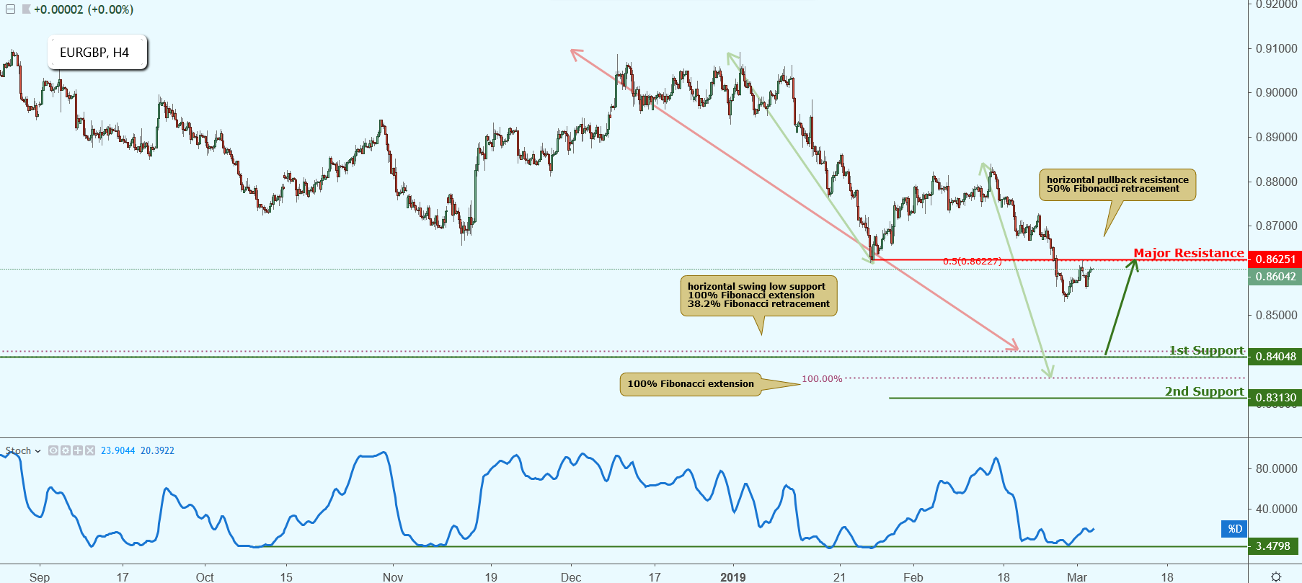Open the Stoch indicator dropdown arrow
This screenshot has width=1302, height=583.
tap(37, 451)
